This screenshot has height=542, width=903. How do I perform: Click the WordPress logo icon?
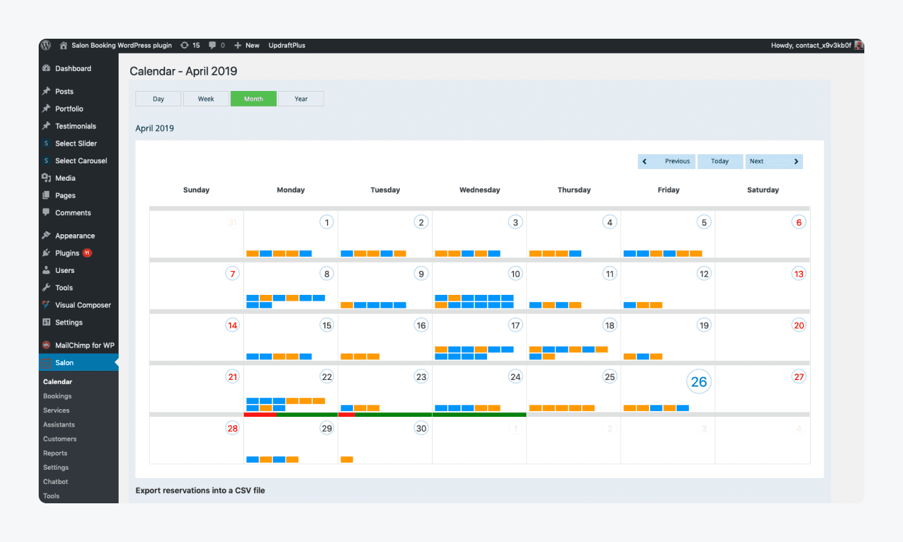tap(46, 45)
